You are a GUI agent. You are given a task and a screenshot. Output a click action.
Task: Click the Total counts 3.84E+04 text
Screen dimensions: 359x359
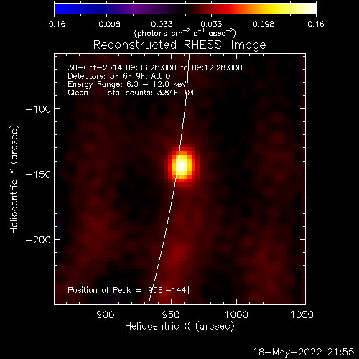[x=149, y=93]
